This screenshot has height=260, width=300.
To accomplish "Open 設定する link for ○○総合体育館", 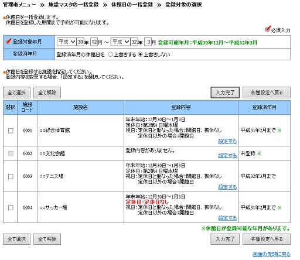I will click(227, 141).
